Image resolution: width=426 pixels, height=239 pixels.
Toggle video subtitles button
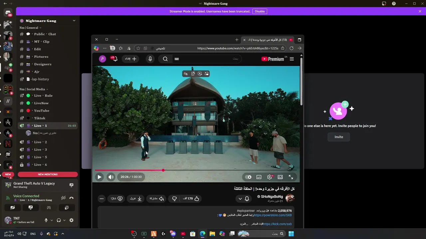(x=259, y=177)
